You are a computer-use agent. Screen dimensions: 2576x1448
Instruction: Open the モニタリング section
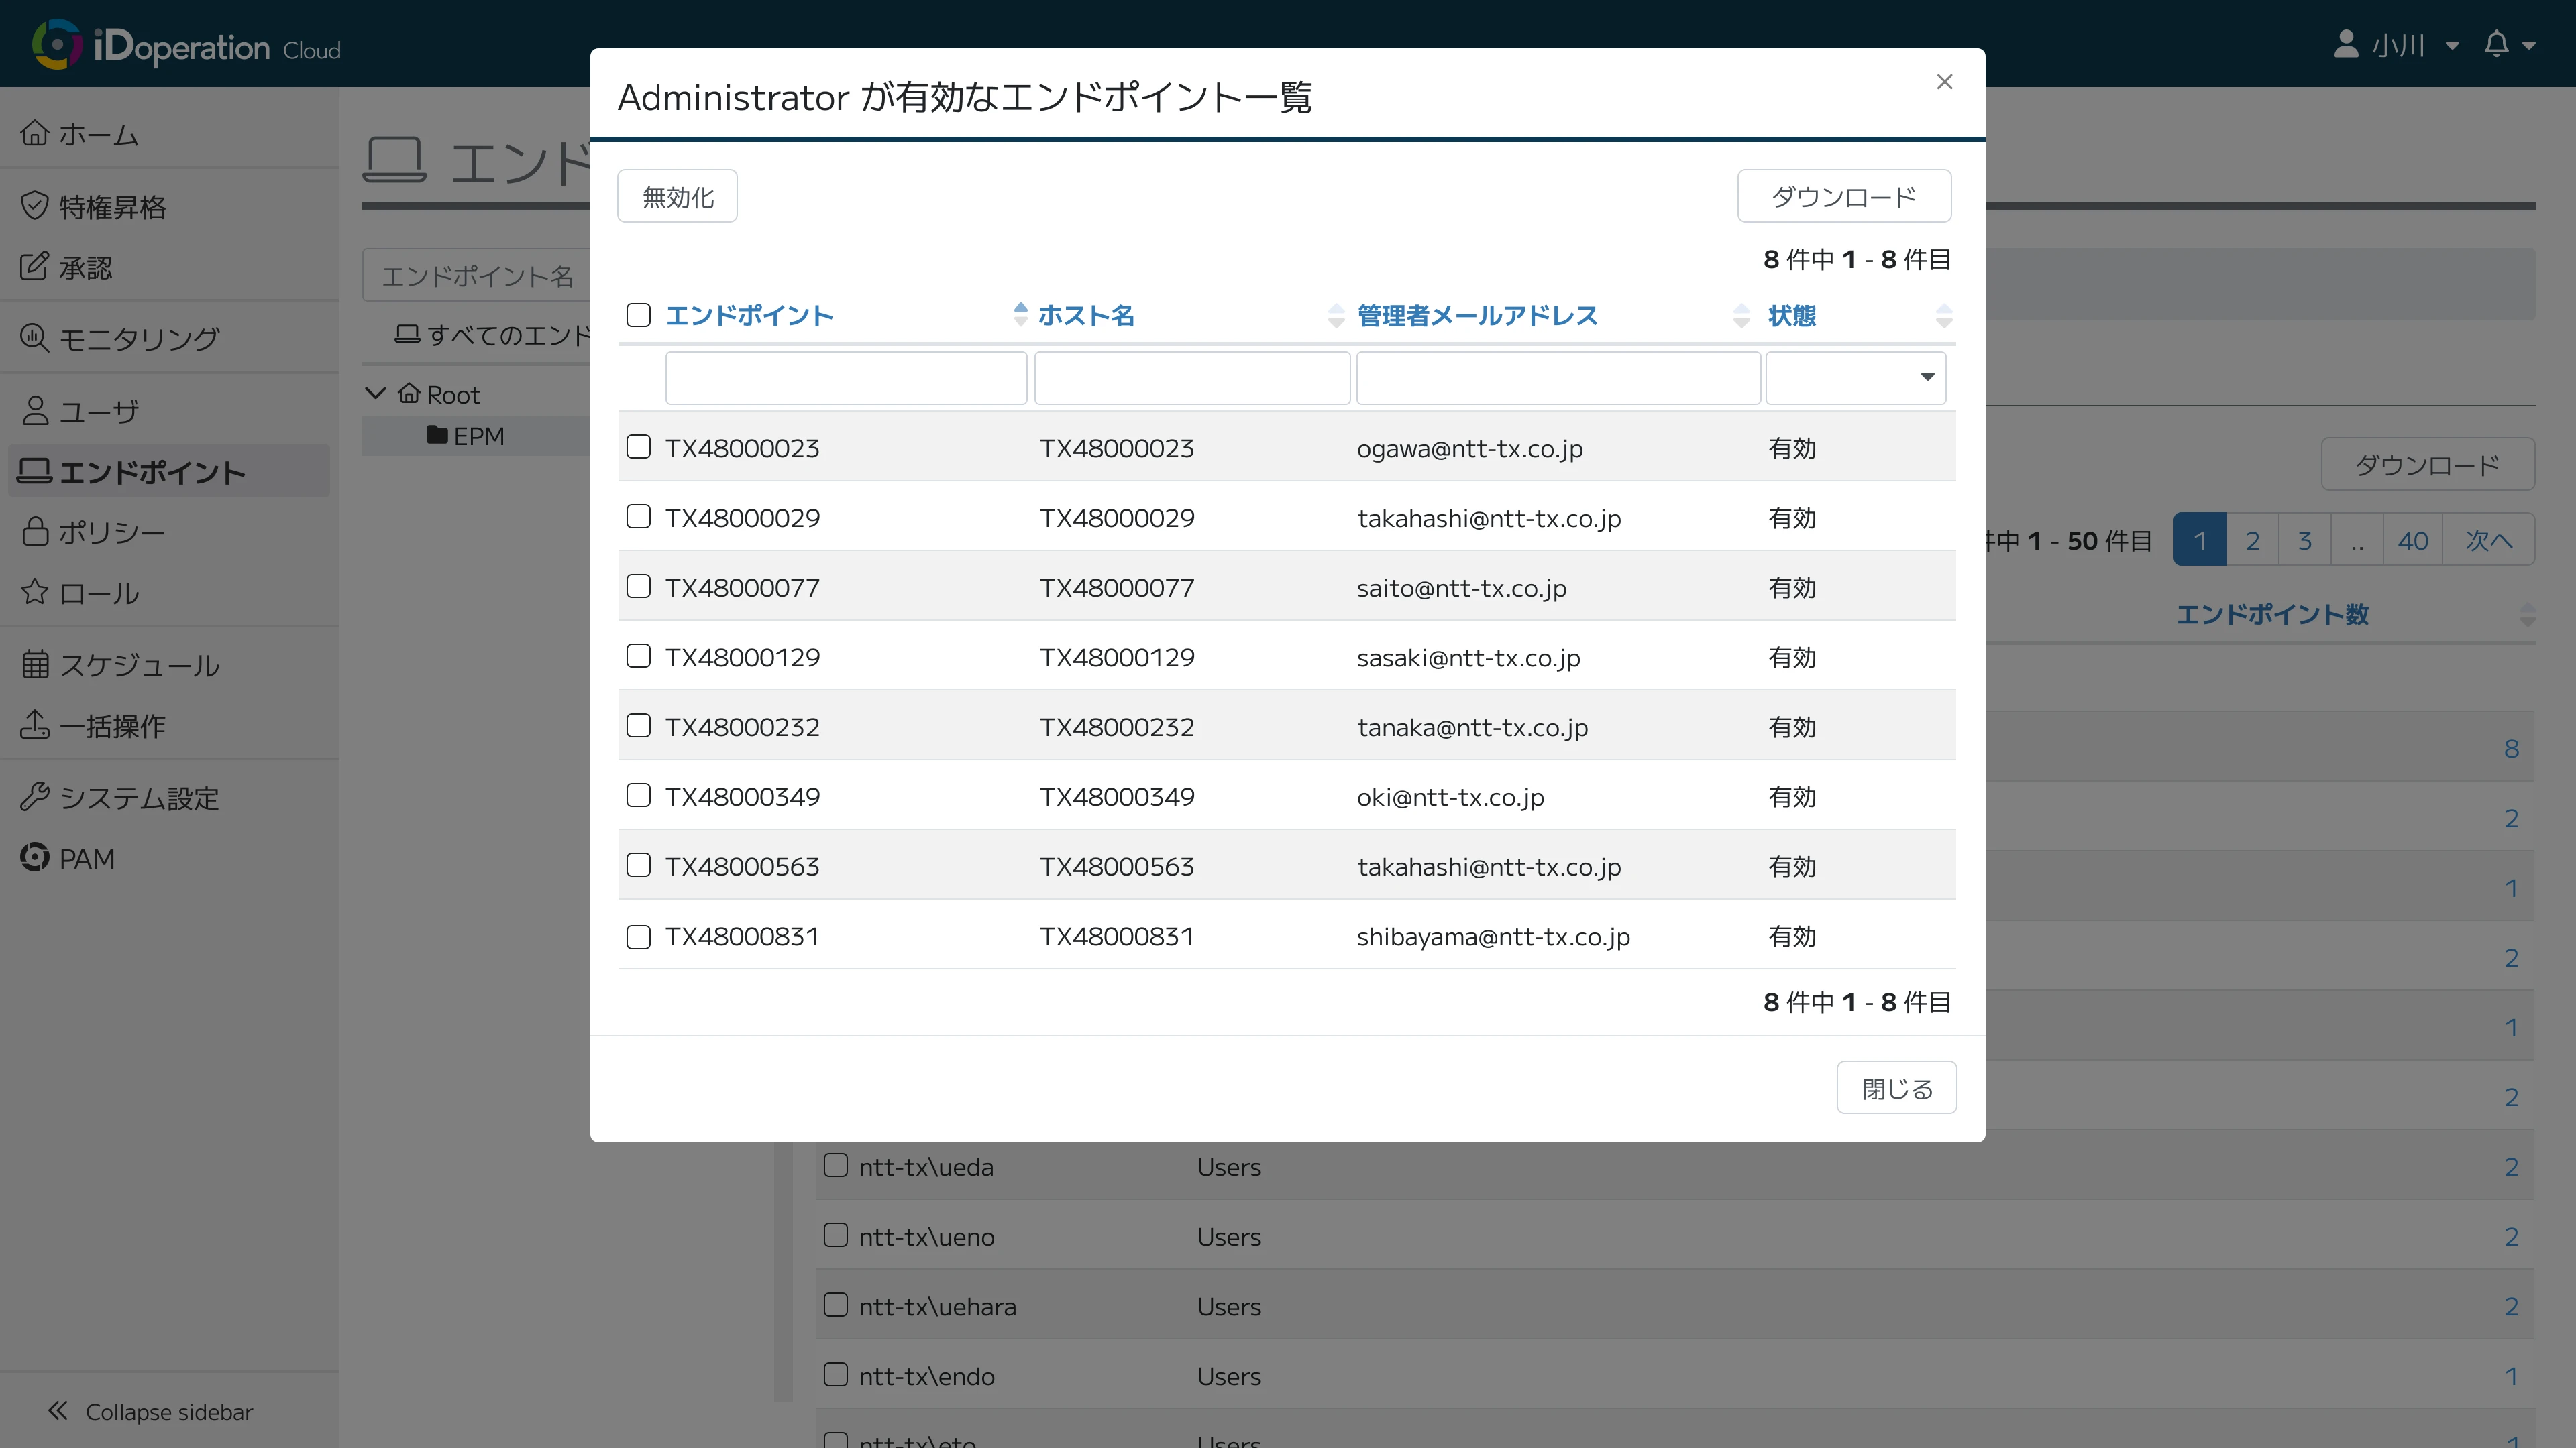tap(138, 338)
